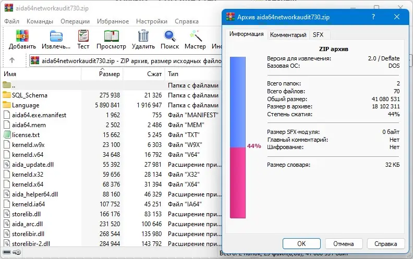Open Просмотр (View) toolbar icon
The height and width of the screenshot is (259, 413).
112,36
